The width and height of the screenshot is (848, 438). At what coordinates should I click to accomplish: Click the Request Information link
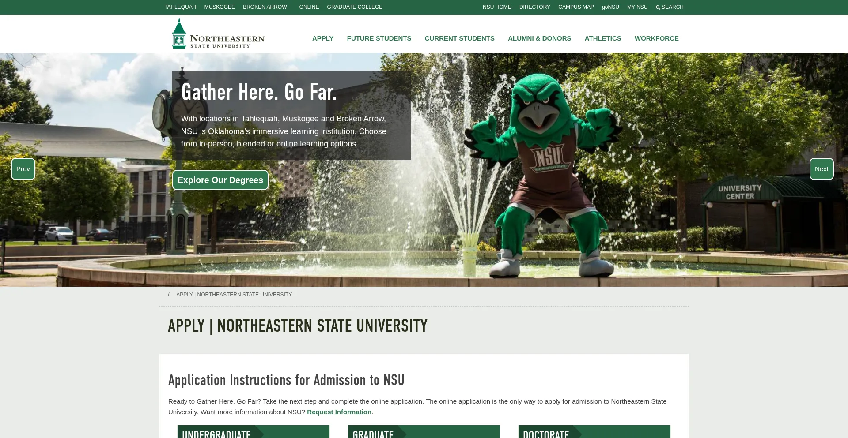point(339,412)
